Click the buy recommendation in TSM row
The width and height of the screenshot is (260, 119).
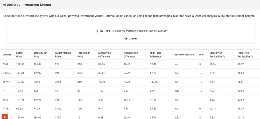coord(176,100)
